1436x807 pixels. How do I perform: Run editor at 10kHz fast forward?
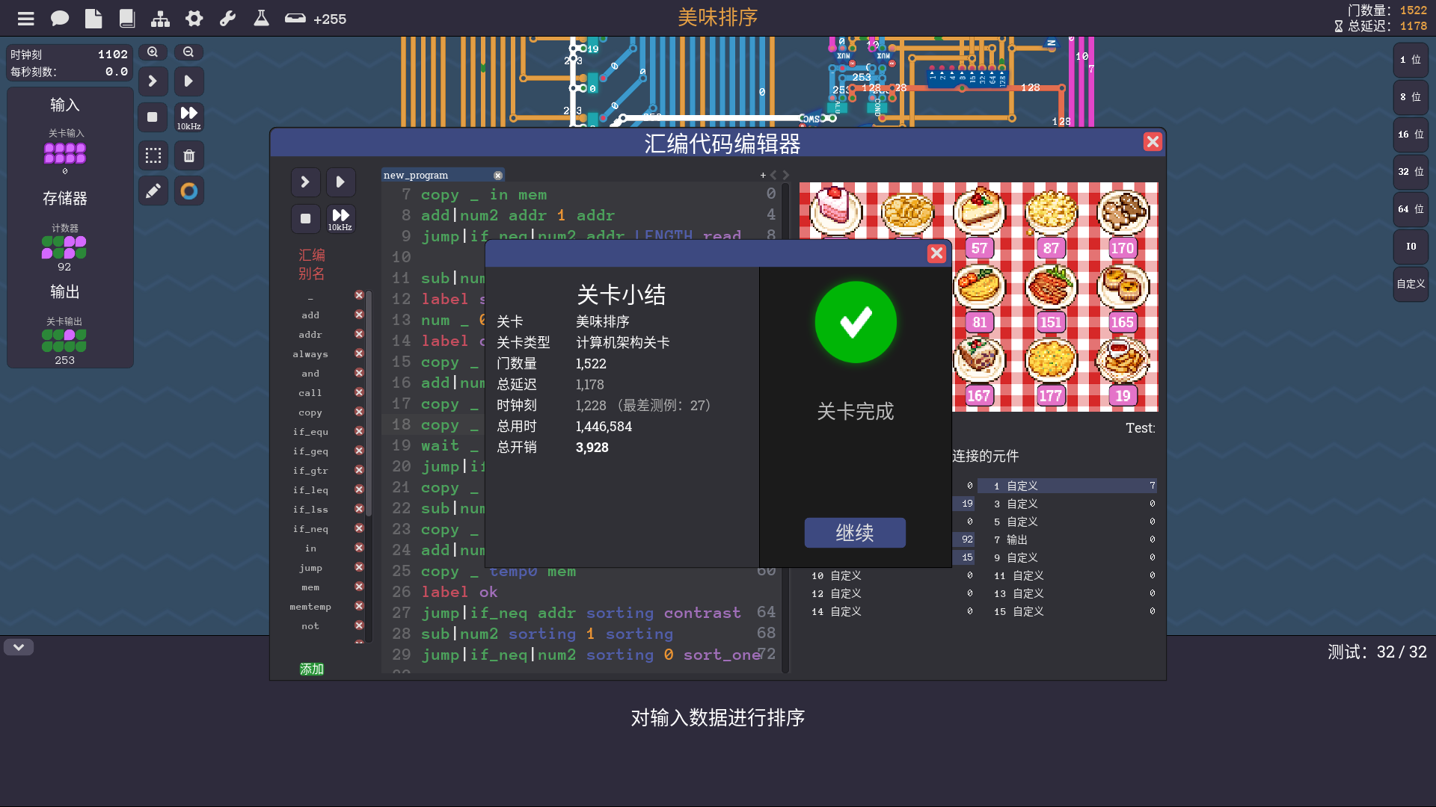coord(340,219)
